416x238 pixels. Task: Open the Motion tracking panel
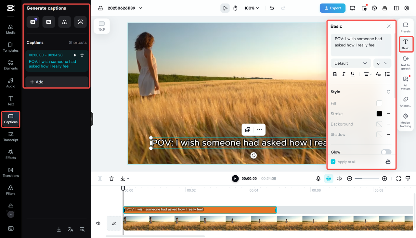(405, 119)
